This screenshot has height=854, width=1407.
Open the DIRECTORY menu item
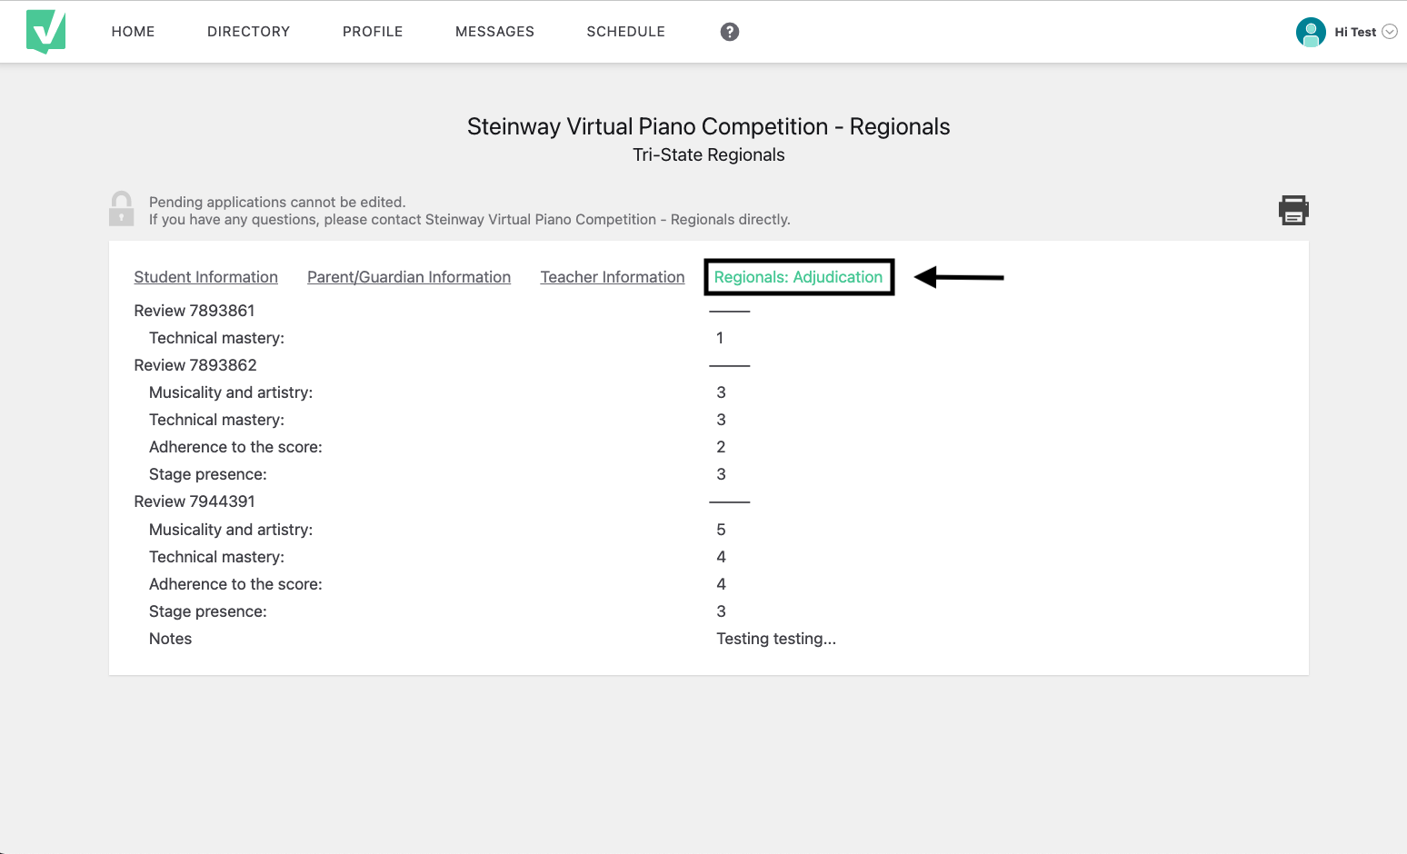(x=249, y=32)
